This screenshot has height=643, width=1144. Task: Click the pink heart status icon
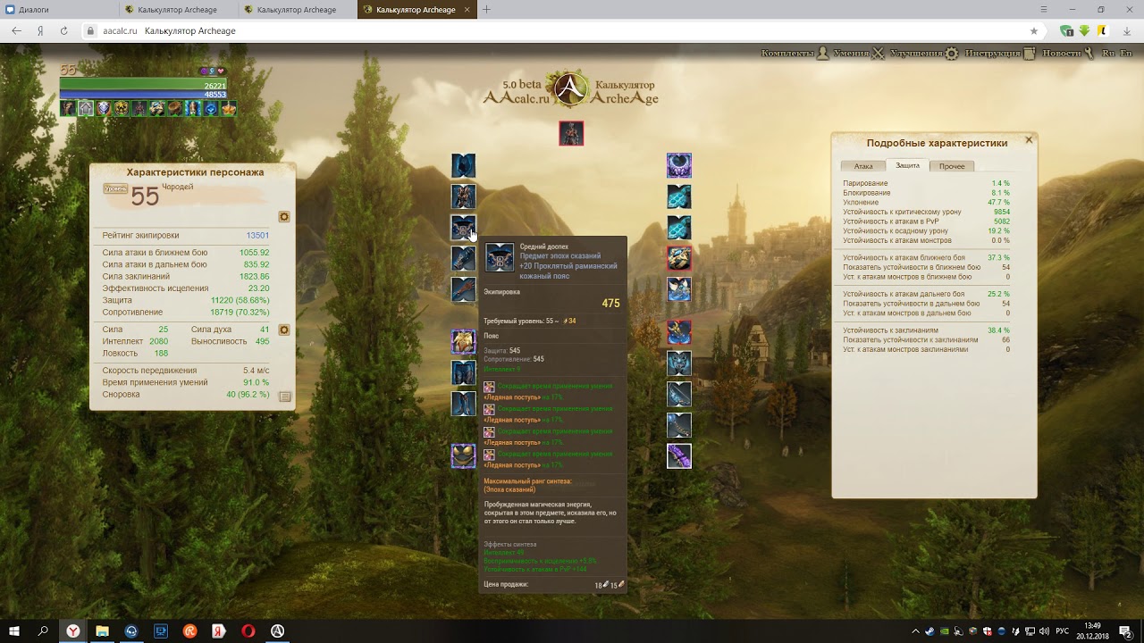point(221,71)
